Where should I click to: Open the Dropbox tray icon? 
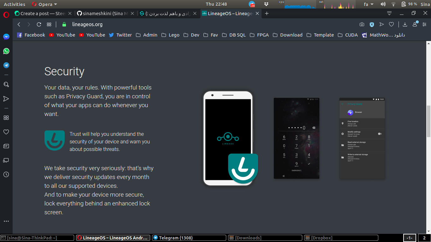[266, 4]
